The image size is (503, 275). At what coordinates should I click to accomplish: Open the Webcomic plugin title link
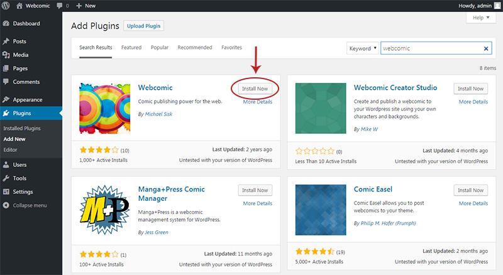tap(155, 88)
